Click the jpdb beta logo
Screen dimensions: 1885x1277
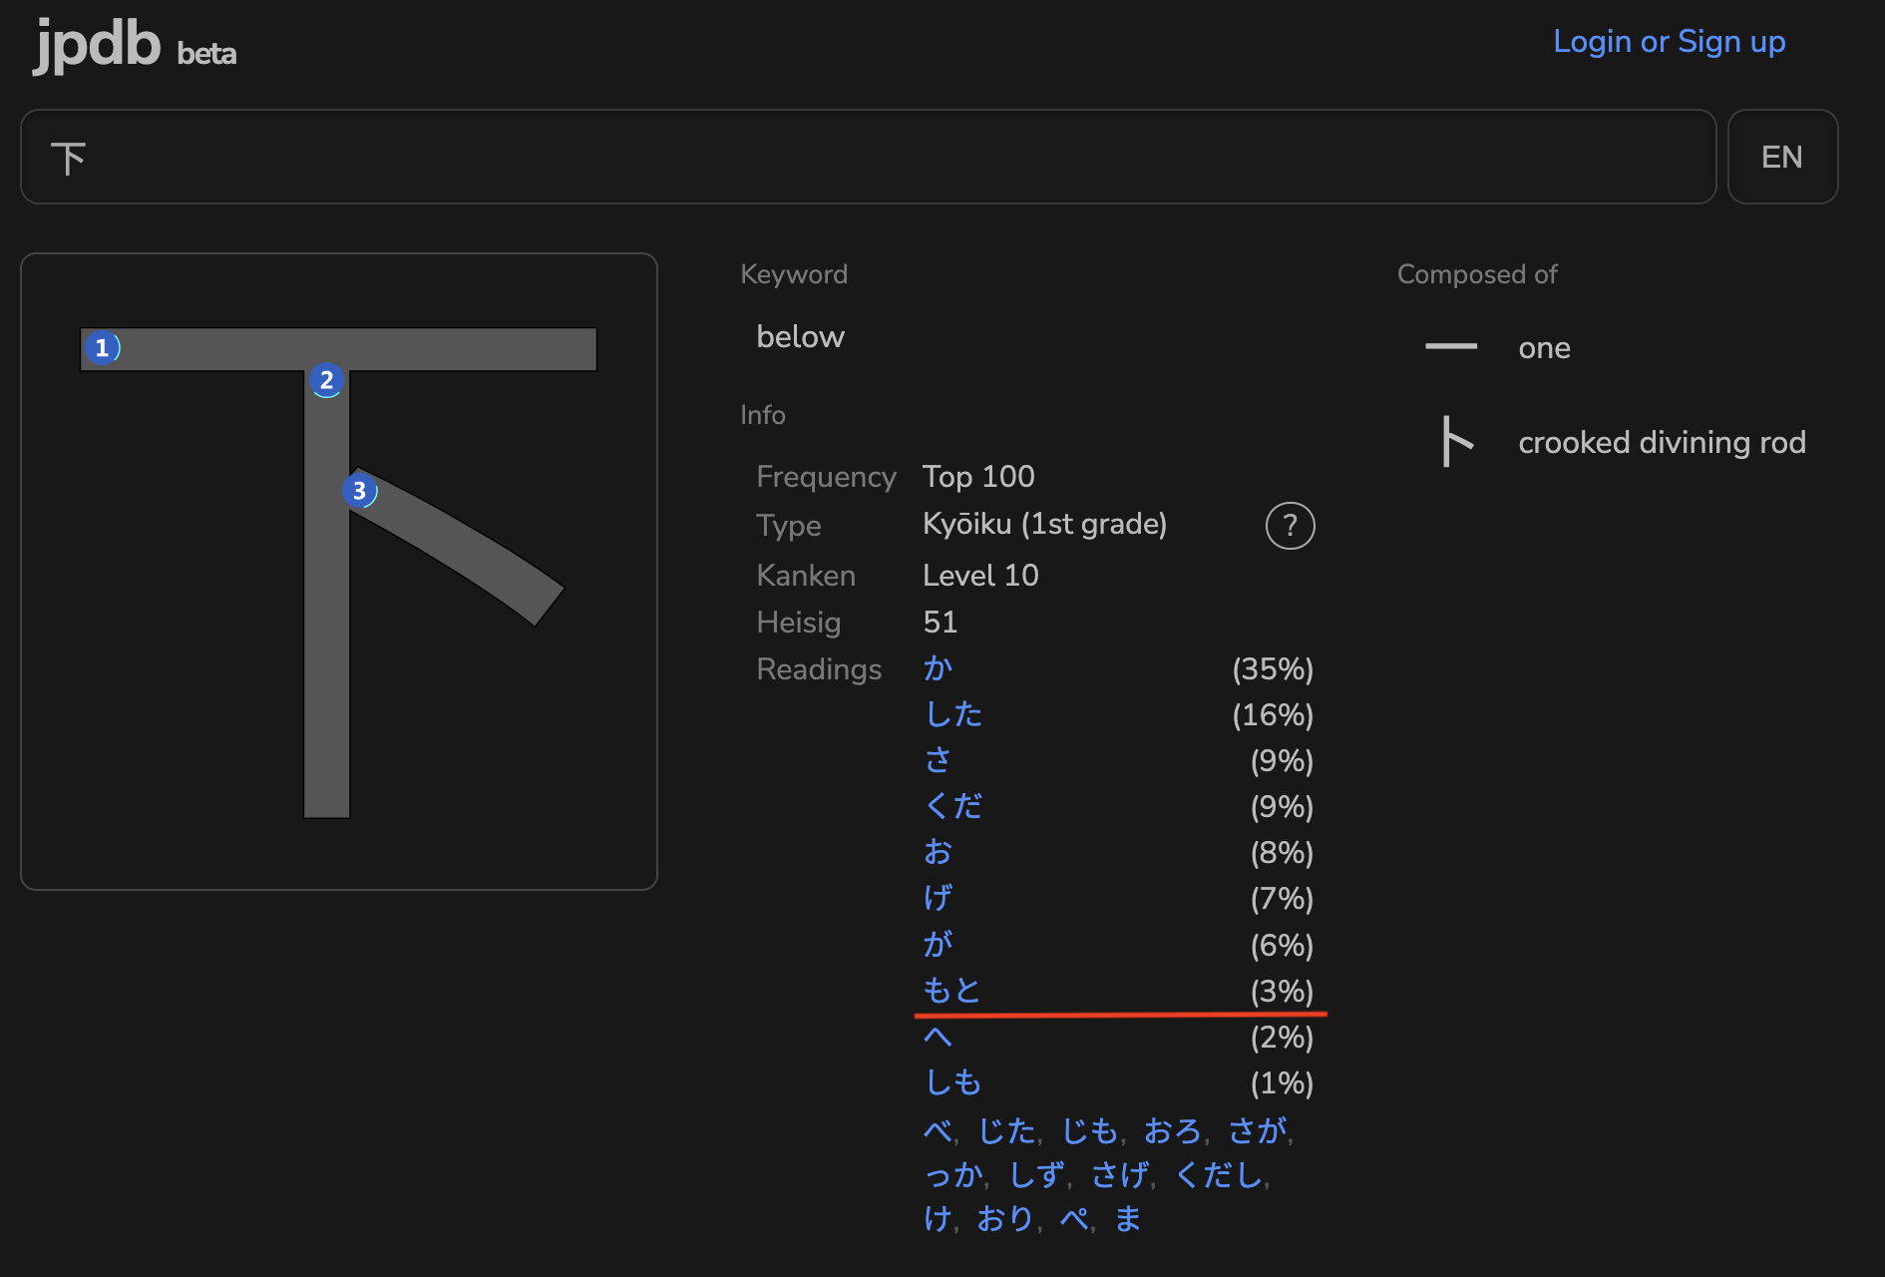coord(136,45)
